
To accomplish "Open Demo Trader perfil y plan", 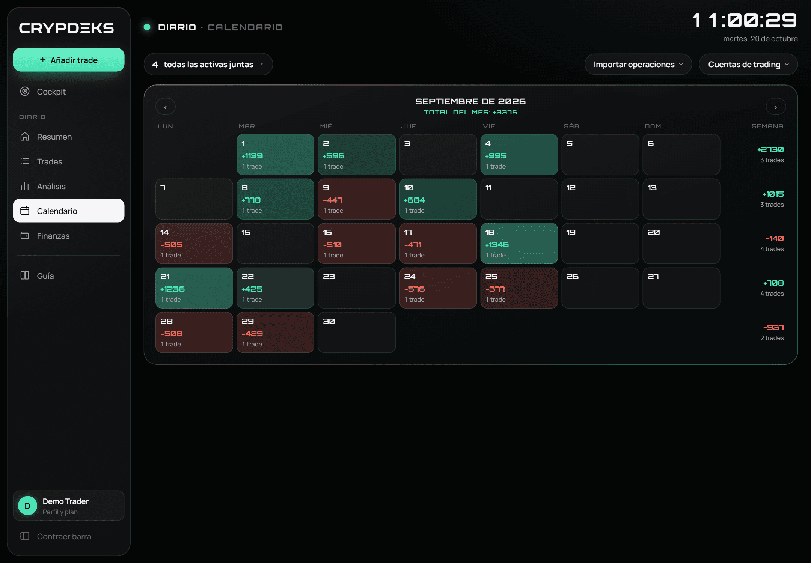I will [69, 506].
